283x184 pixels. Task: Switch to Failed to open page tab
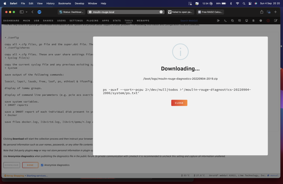180,12
